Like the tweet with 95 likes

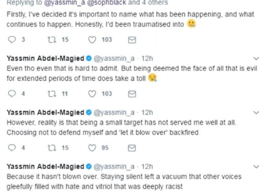click(92, 148)
